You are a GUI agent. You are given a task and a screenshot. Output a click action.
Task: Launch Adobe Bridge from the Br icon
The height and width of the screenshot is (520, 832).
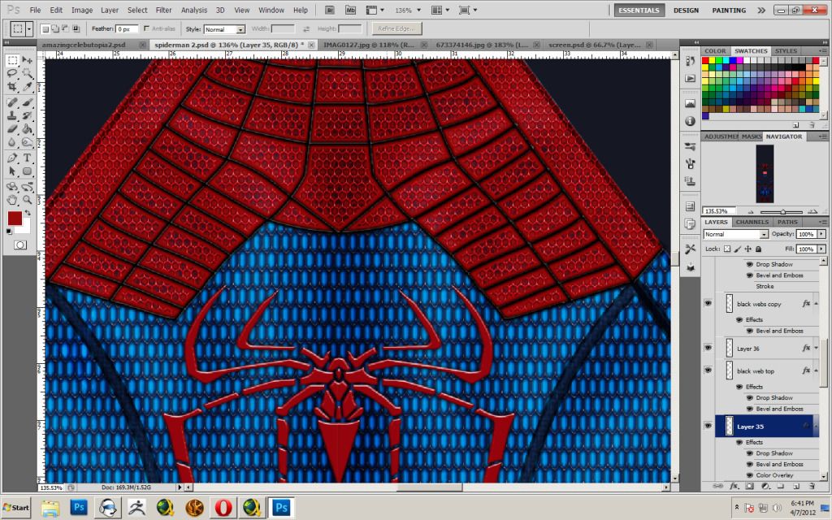[x=330, y=10]
